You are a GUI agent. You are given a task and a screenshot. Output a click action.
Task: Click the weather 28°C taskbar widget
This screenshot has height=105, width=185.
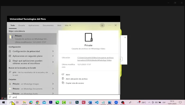141,102
